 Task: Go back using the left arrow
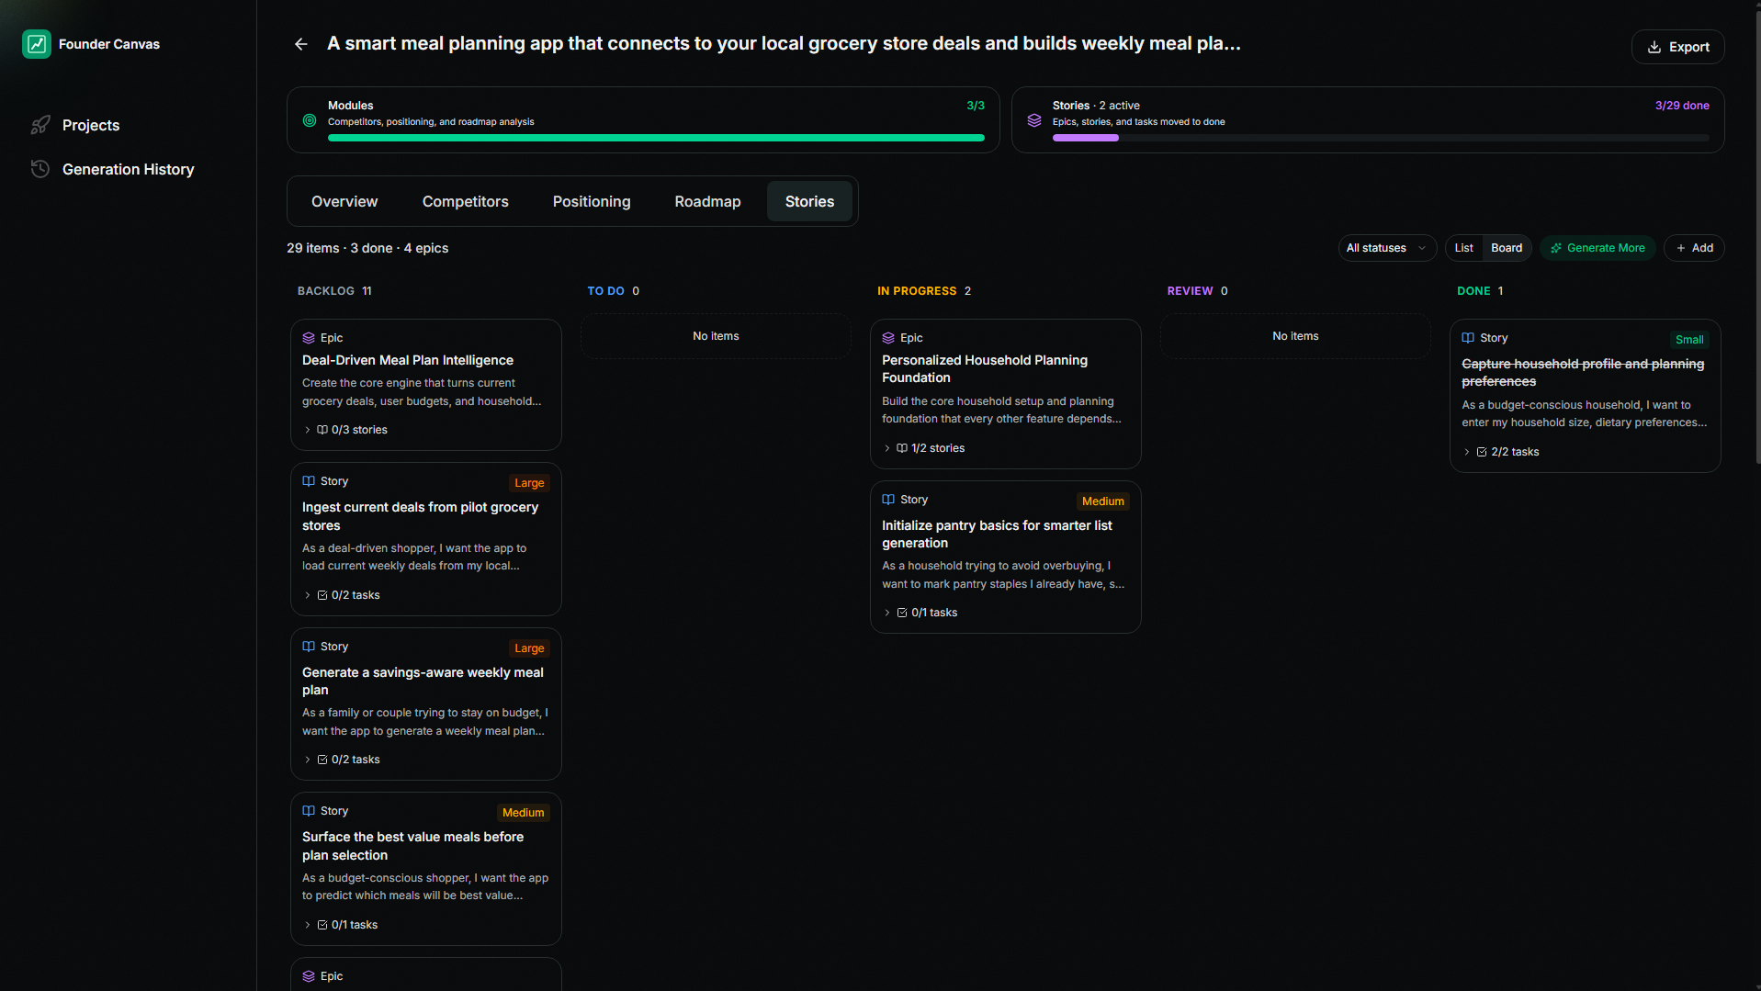pos(300,44)
